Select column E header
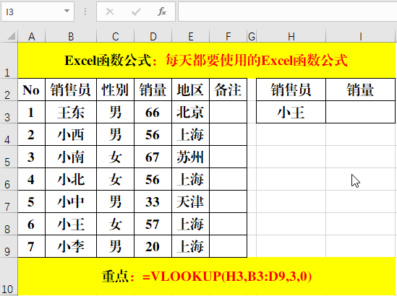Viewport: 397px width, 296px height. [x=191, y=37]
